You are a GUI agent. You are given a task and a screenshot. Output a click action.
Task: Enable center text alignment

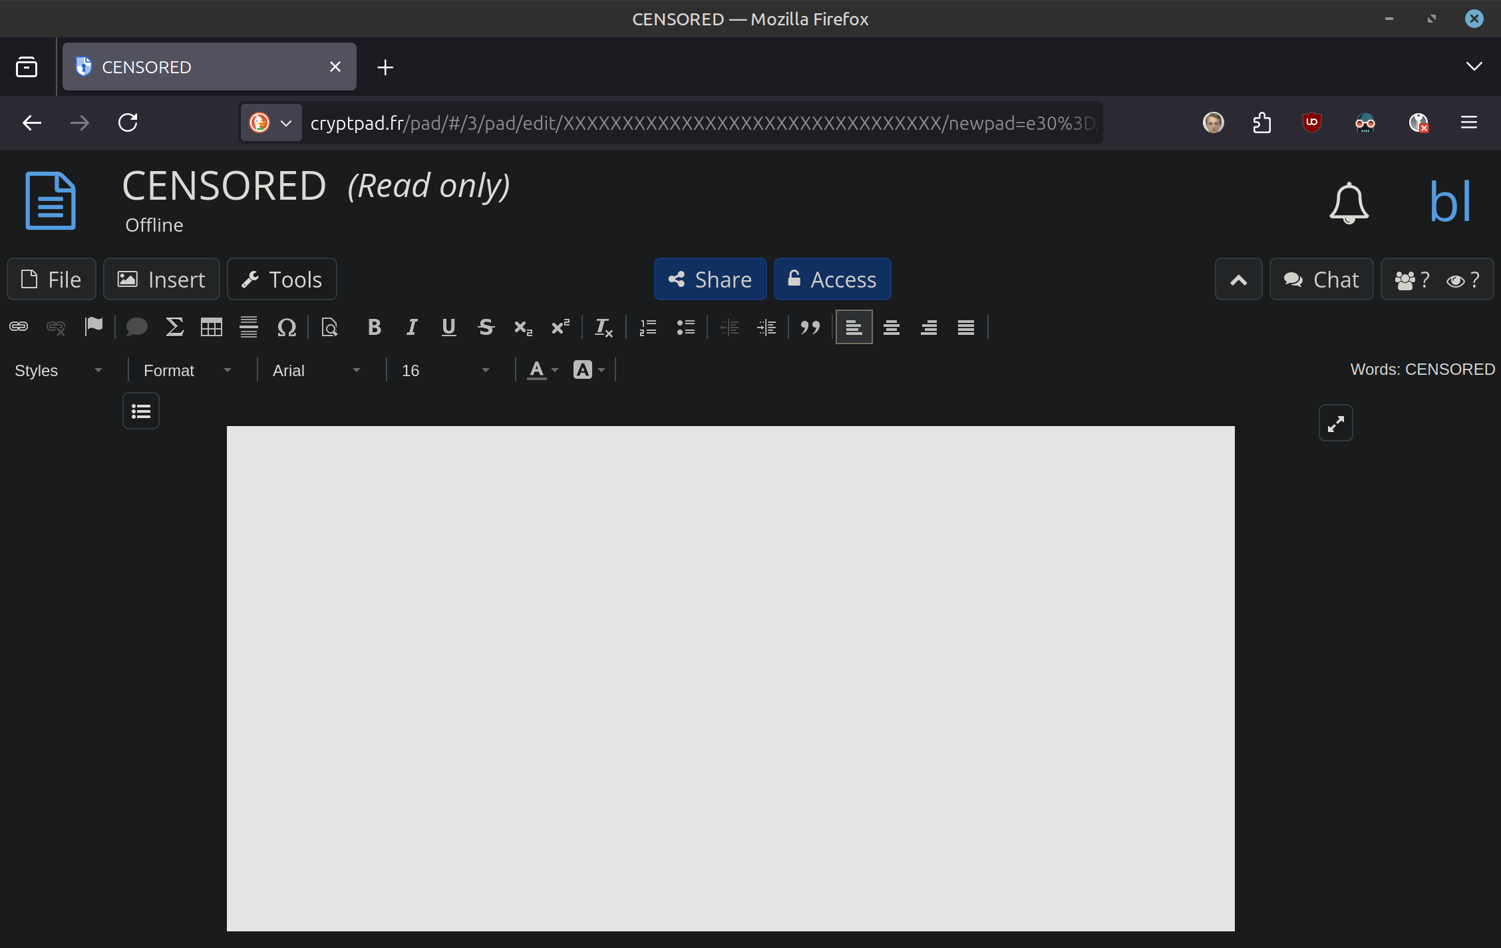tap(892, 327)
